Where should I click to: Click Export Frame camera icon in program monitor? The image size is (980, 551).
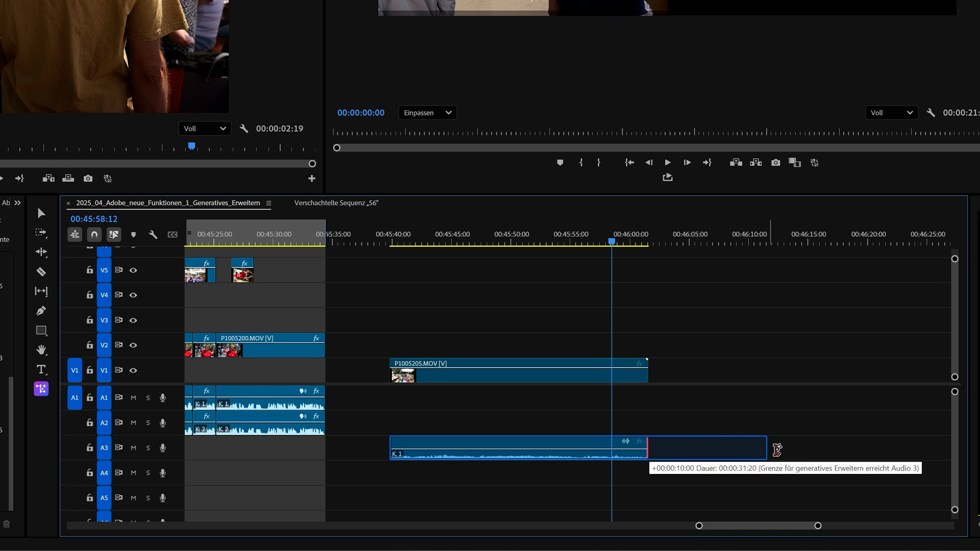point(776,163)
